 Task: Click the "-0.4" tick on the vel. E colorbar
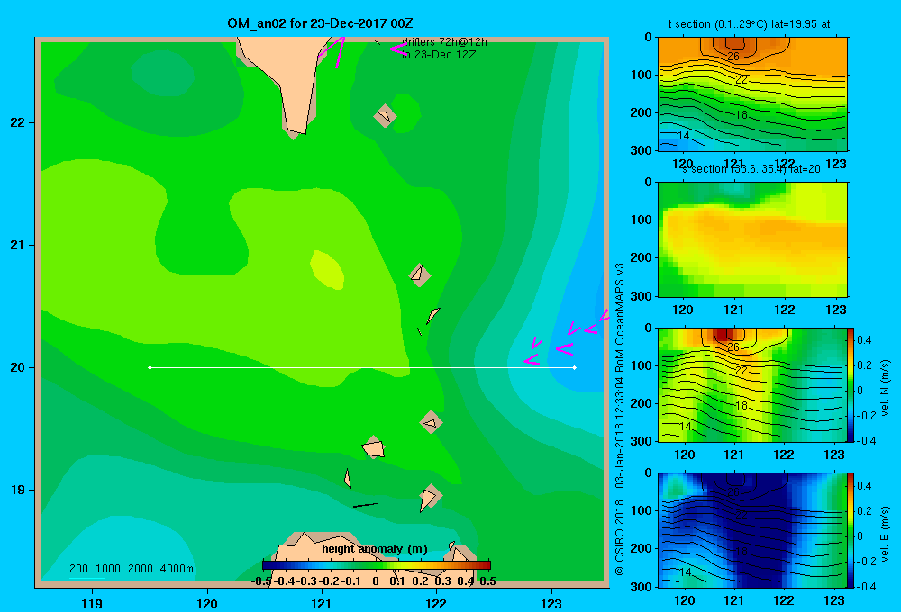pyautogui.click(x=866, y=586)
